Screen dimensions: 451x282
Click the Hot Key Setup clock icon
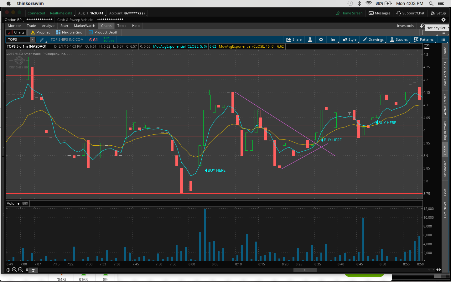(423, 26)
